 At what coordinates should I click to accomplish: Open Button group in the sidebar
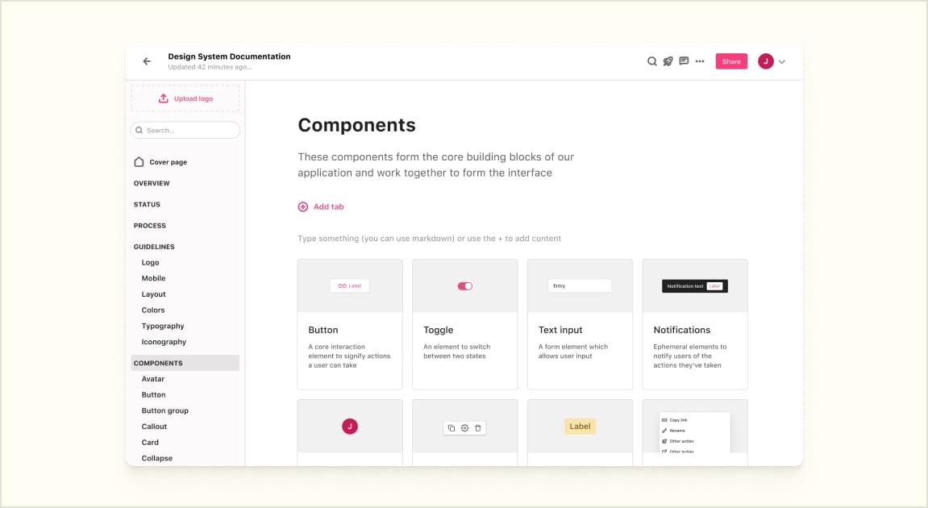(x=165, y=411)
